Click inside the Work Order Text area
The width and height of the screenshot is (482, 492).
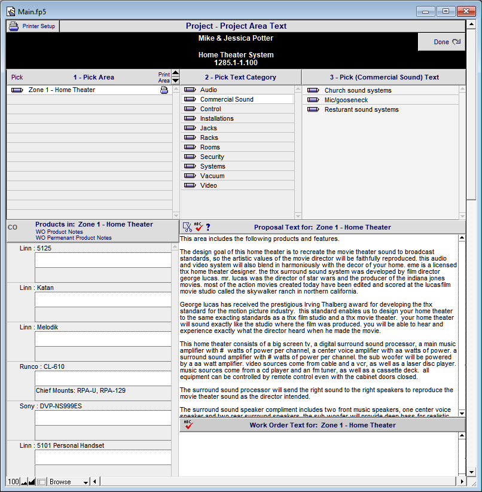[318, 454]
